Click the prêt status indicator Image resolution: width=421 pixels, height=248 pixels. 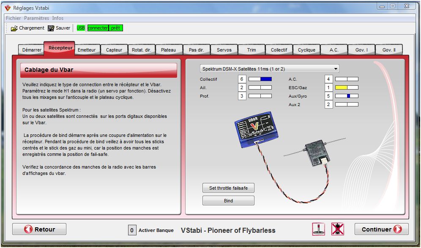(116, 28)
